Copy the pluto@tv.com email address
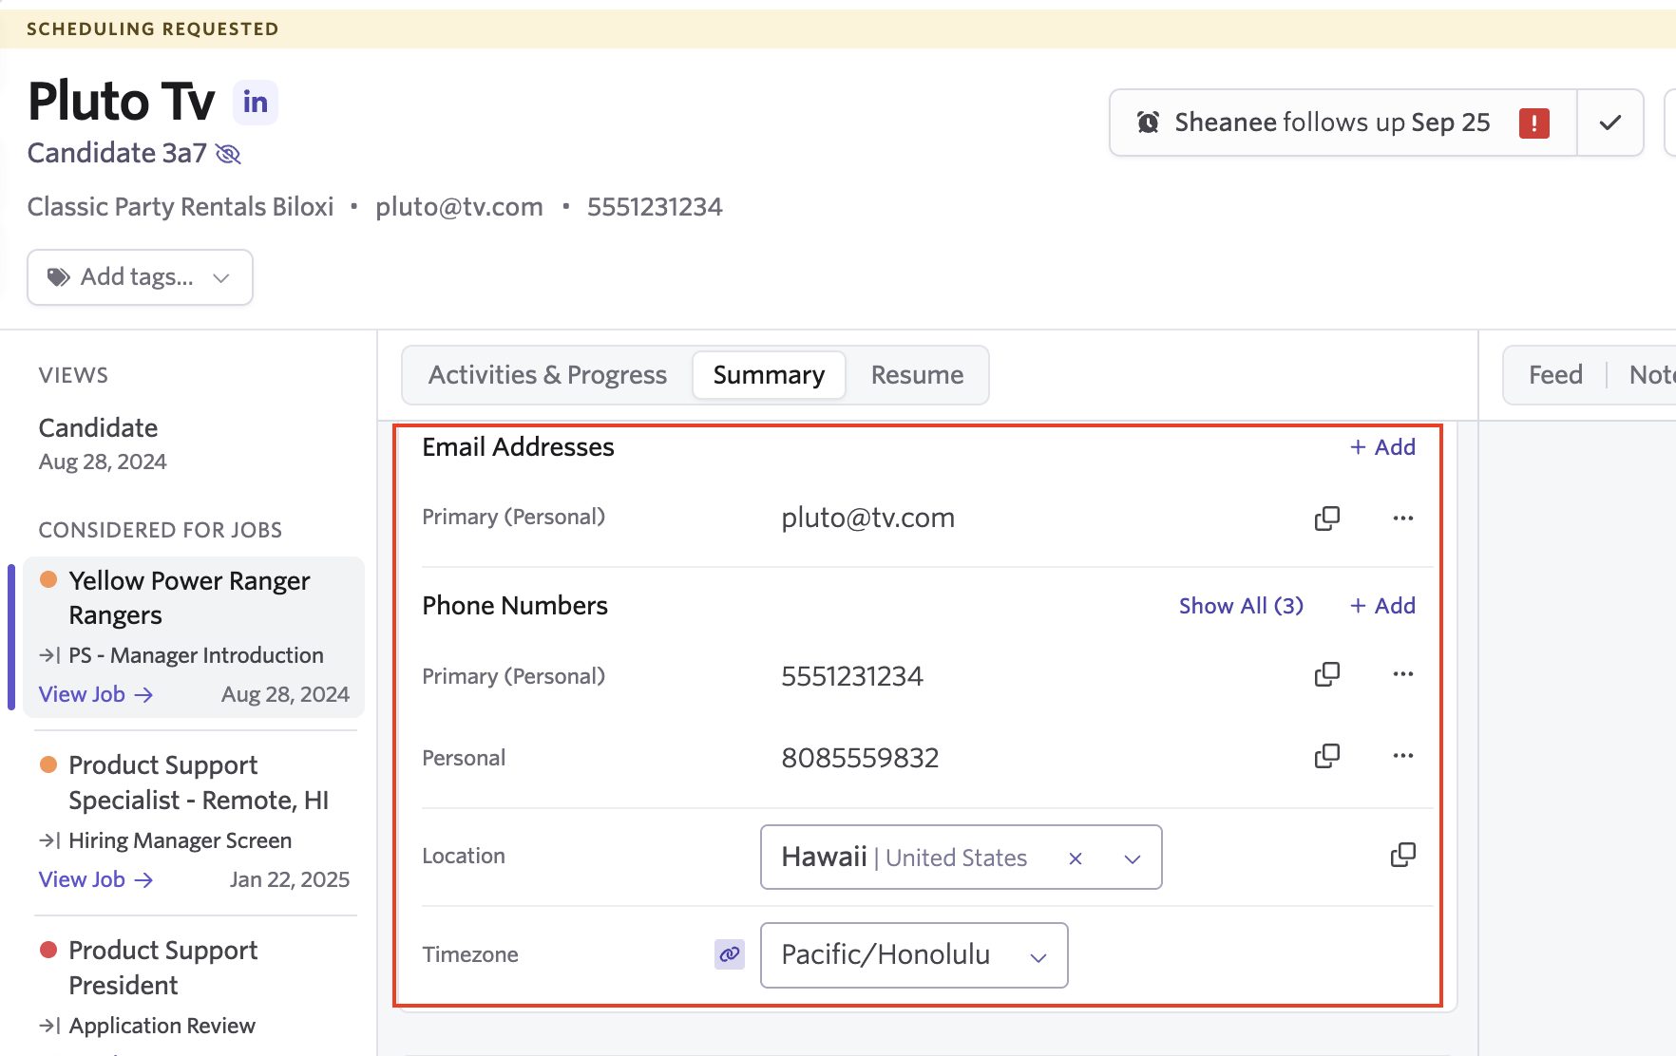 (x=1327, y=518)
